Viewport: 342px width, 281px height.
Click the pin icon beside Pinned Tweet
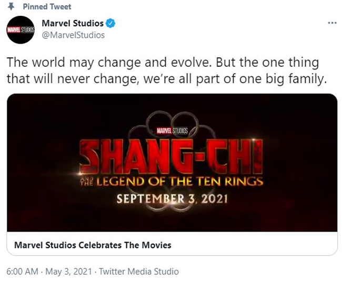coord(11,7)
